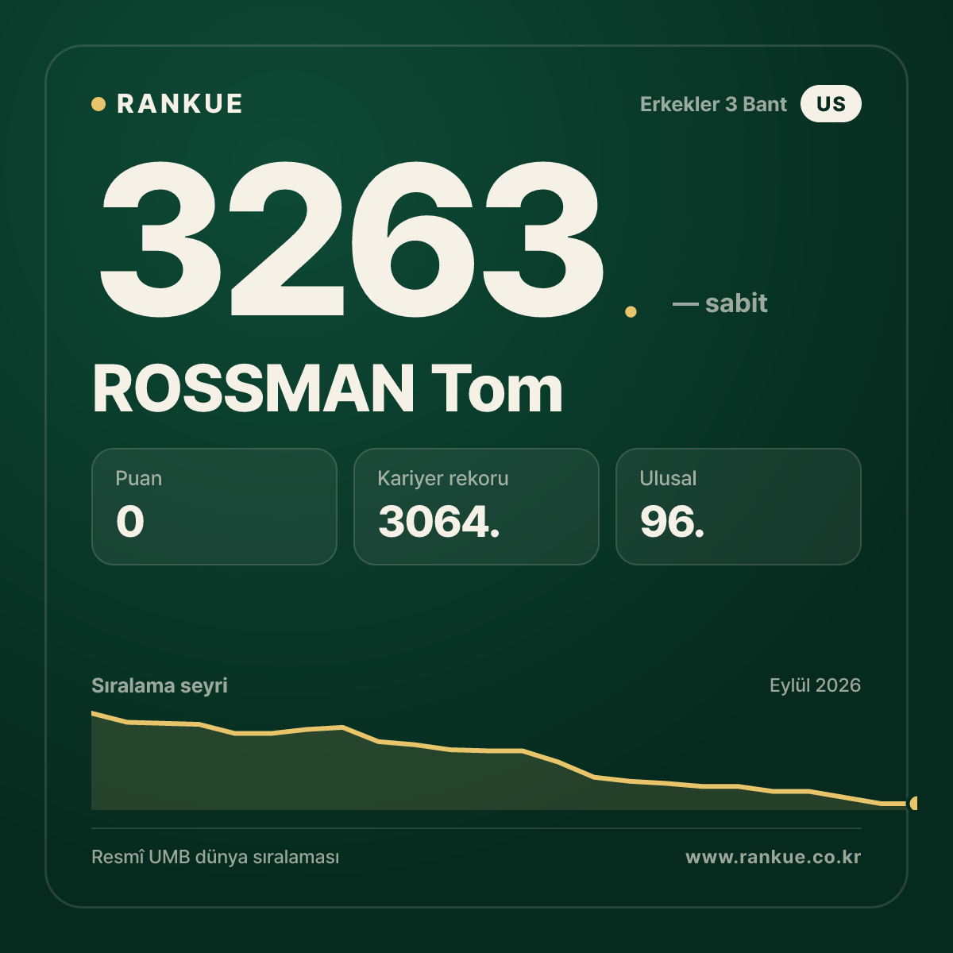Open the Puan card showing 0
953x953 pixels.
point(214,507)
